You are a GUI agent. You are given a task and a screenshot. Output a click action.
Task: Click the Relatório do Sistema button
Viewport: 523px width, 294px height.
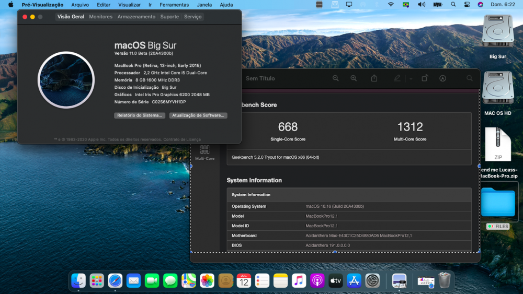140,115
